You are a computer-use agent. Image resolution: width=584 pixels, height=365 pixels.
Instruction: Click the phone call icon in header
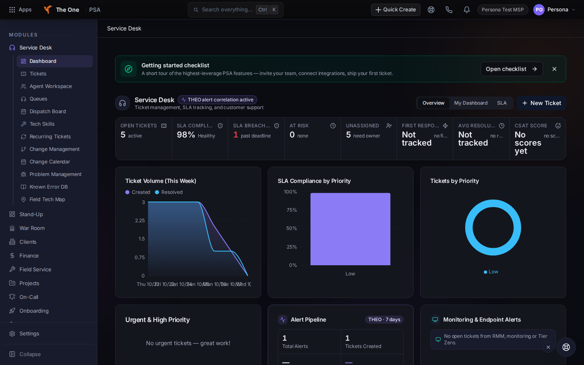point(449,10)
